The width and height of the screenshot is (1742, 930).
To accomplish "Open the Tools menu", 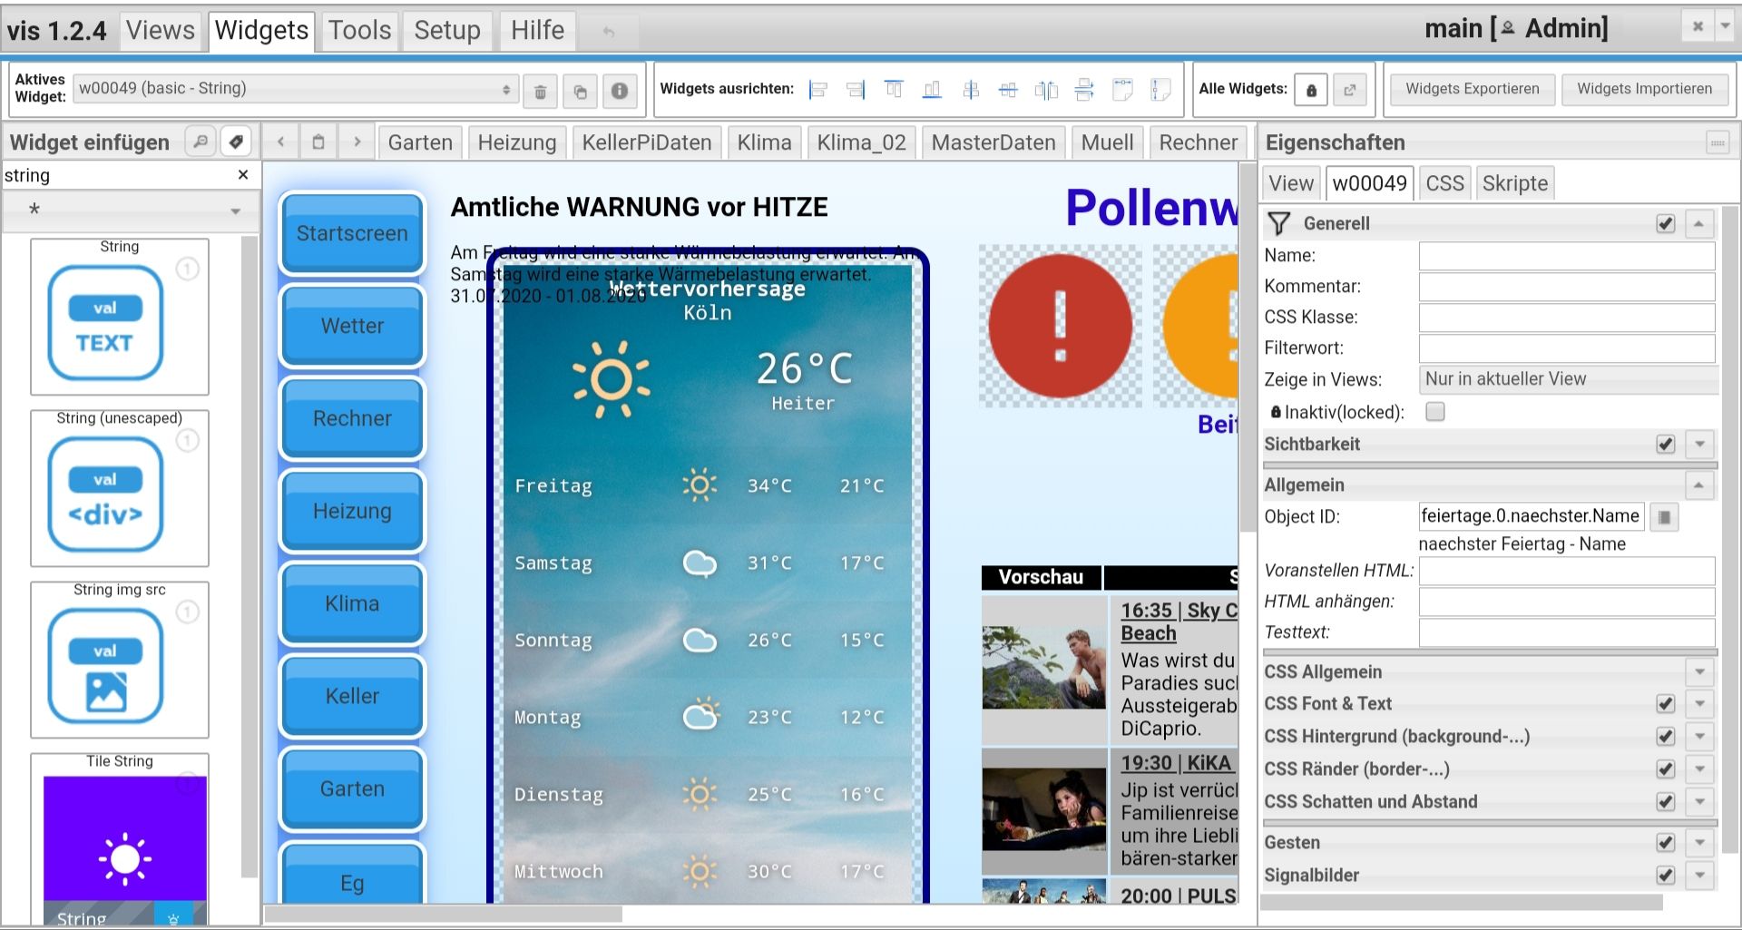I will pyautogui.click(x=359, y=31).
